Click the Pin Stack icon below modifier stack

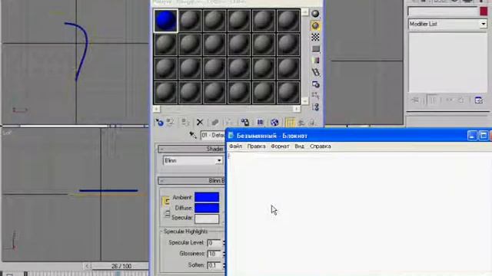click(415, 100)
